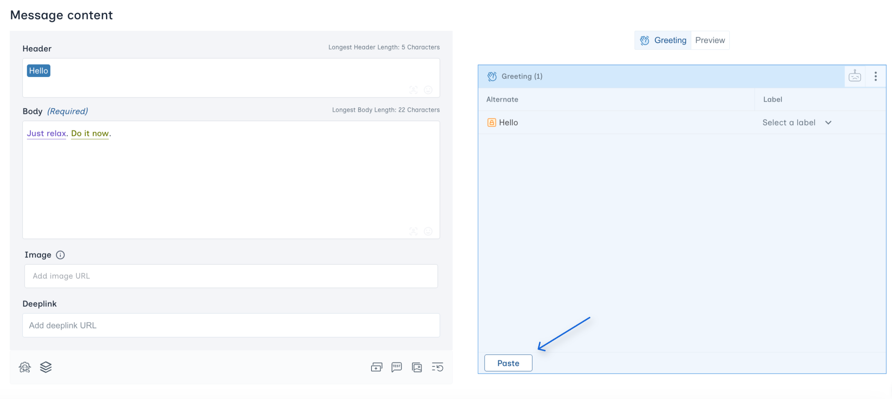The width and height of the screenshot is (892, 399).
Task: Click the Add image URL field
Action: pyautogui.click(x=231, y=276)
